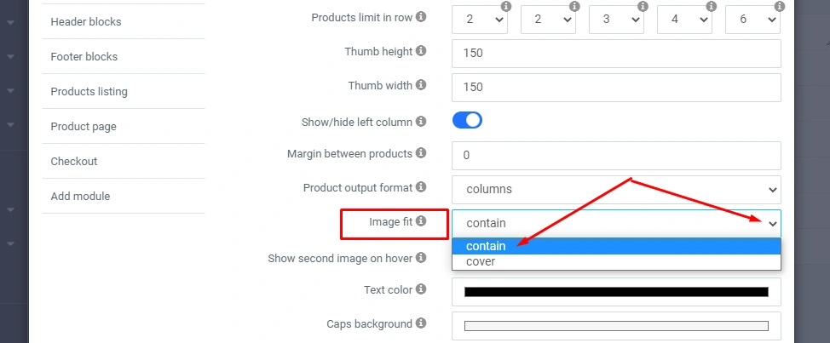Click info icon next to Text color

[x=421, y=289]
